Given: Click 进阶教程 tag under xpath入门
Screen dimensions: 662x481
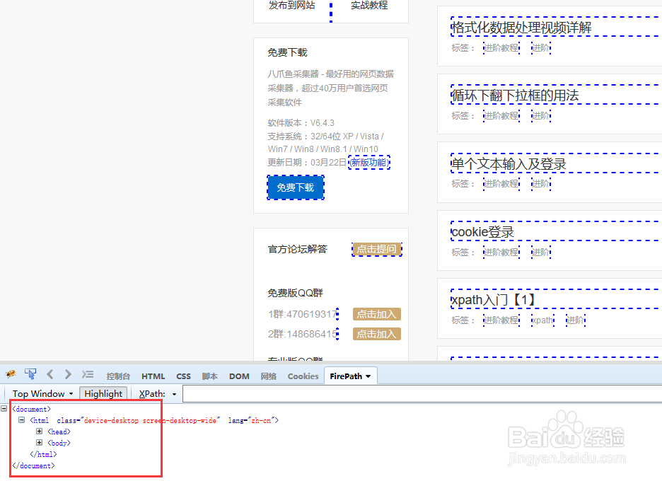Looking at the screenshot, I should (501, 320).
